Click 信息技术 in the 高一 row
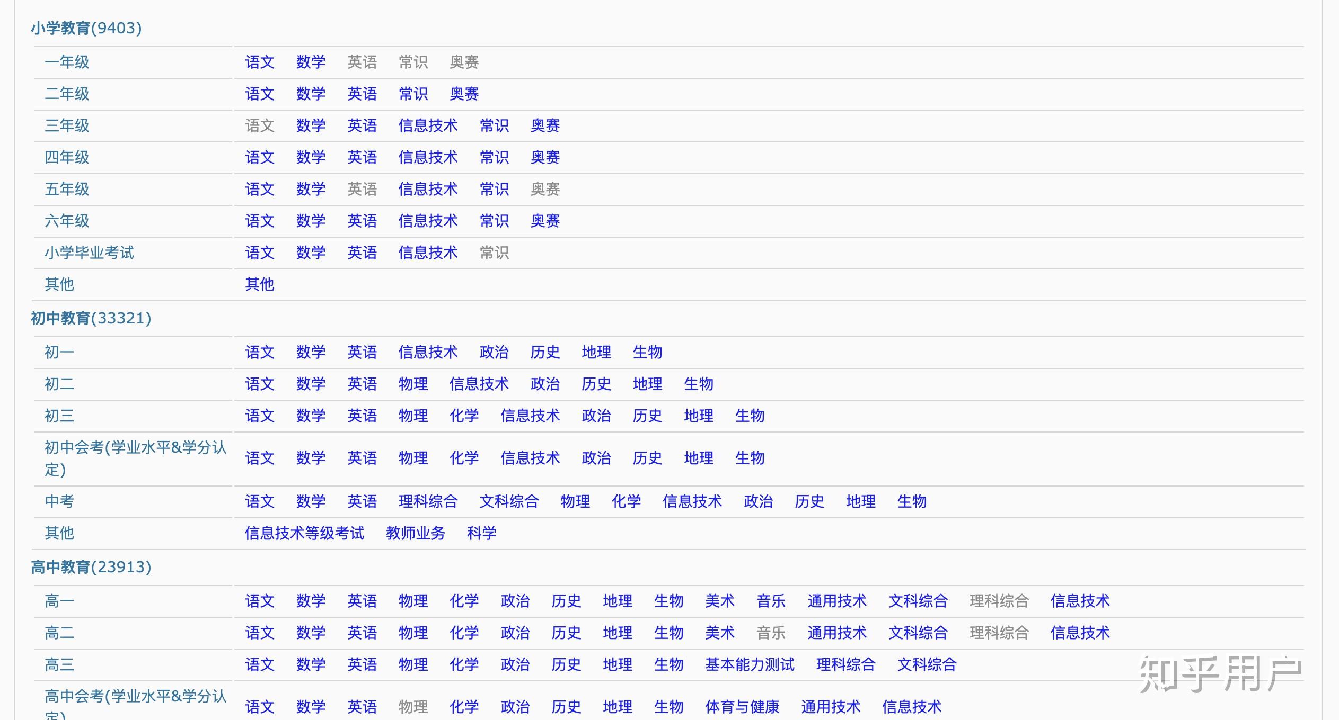 [1080, 601]
